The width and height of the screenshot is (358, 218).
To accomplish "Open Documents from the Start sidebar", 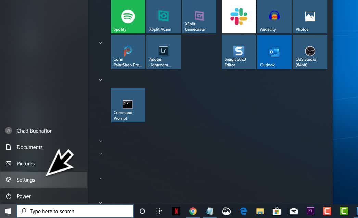I will (43, 147).
